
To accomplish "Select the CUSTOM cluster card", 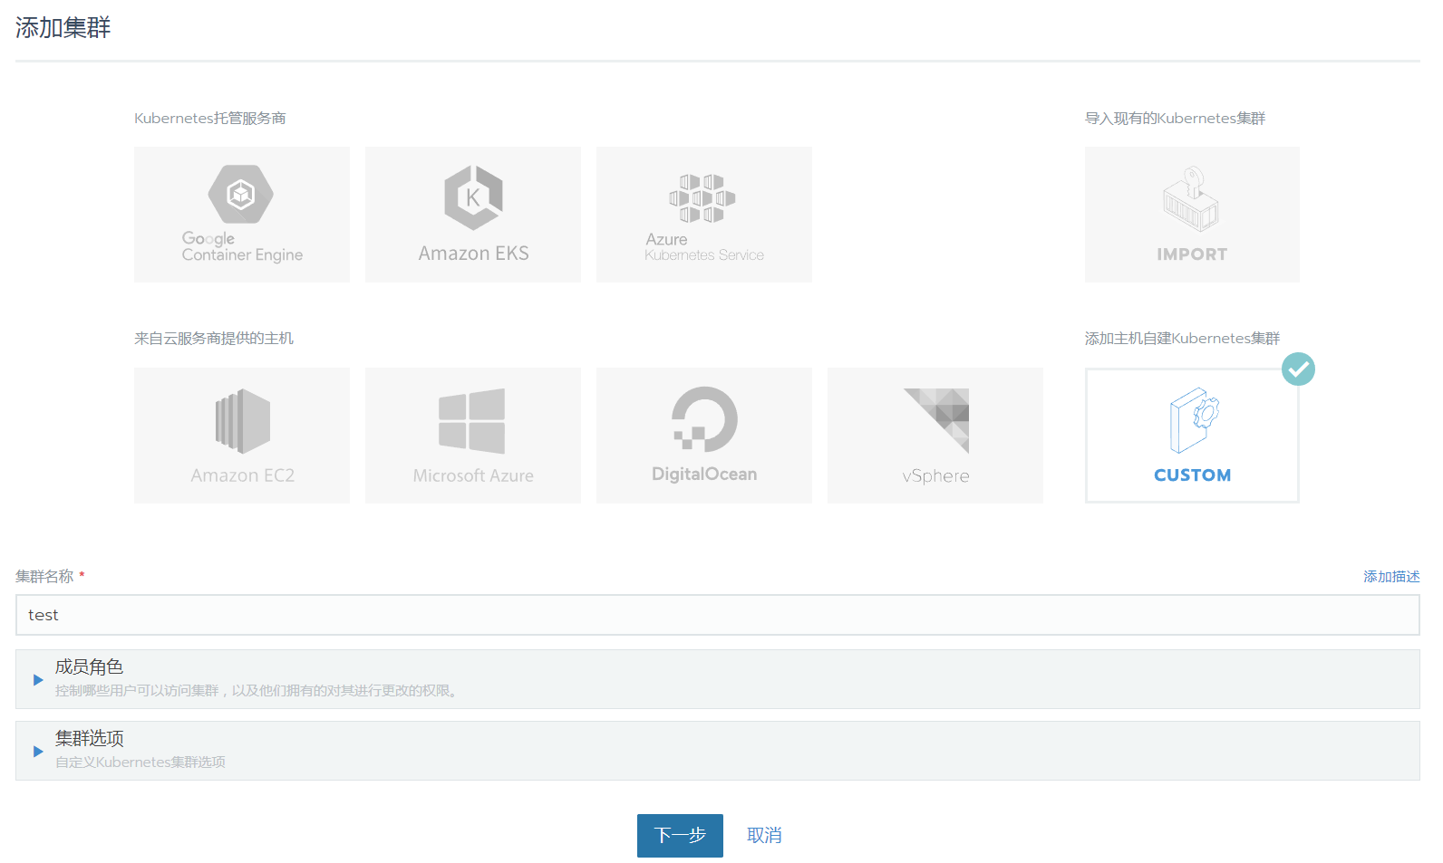I will coord(1192,436).
